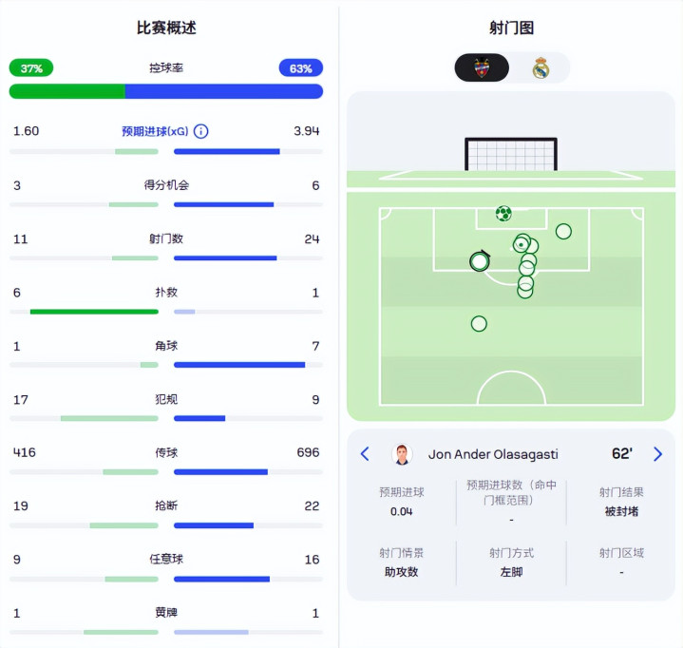Image resolution: width=683 pixels, height=648 pixels.
Task: Click the rightmost shot marker in the box
Action: 563,231
